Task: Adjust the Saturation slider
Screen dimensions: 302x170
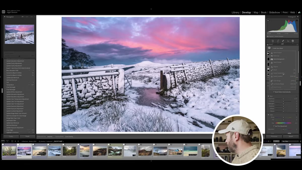Action: tap(283, 129)
